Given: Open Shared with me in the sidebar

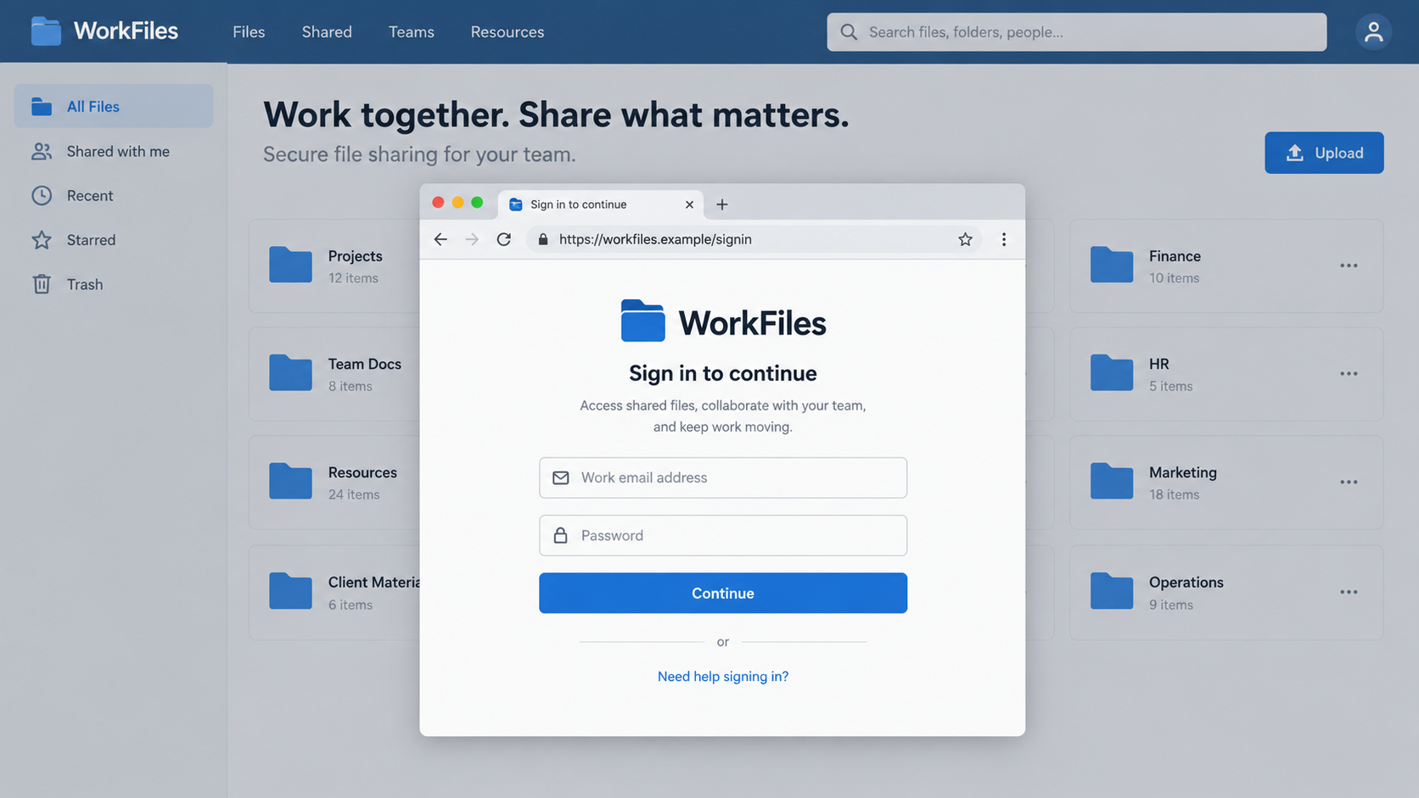Looking at the screenshot, I should [114, 151].
